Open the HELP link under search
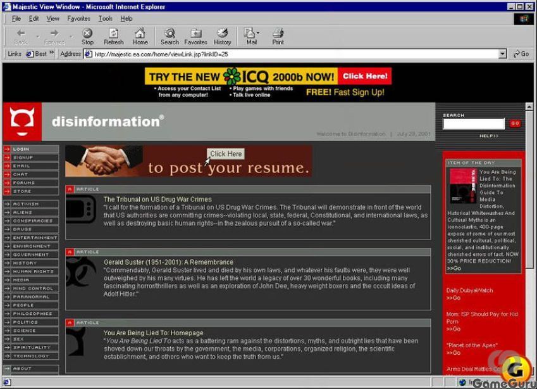 point(489,136)
